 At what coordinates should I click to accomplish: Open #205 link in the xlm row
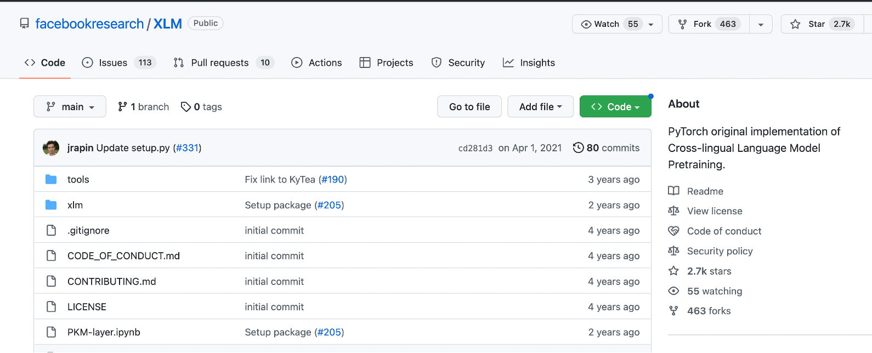tap(330, 205)
